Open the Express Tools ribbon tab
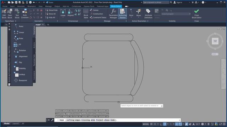Viewport: 227px width, 127px height. tap(89, 6)
